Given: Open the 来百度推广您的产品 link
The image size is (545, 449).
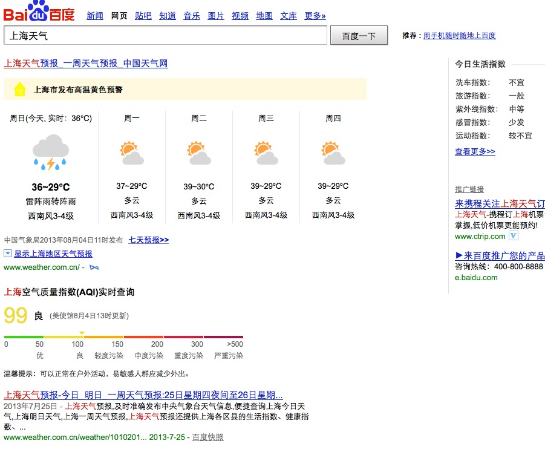Looking at the screenshot, I should (x=500, y=255).
